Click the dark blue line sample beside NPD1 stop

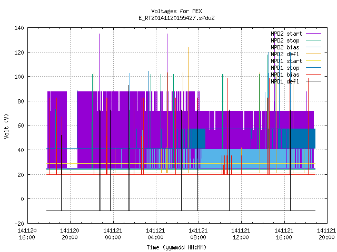point(314,68)
